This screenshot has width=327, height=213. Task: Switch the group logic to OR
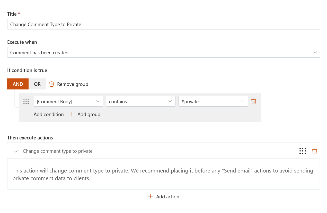point(37,84)
